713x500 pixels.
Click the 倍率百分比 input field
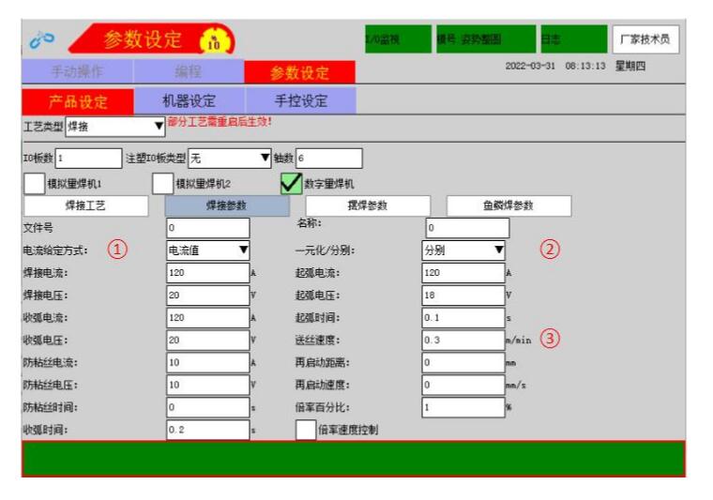[x=463, y=407]
